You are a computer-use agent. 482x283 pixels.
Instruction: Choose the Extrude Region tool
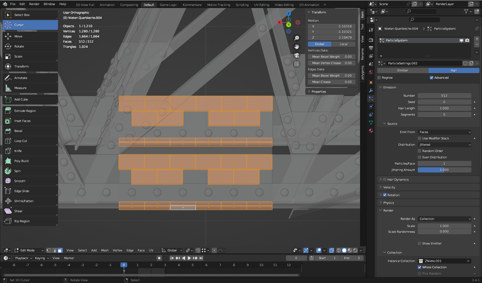(25, 111)
